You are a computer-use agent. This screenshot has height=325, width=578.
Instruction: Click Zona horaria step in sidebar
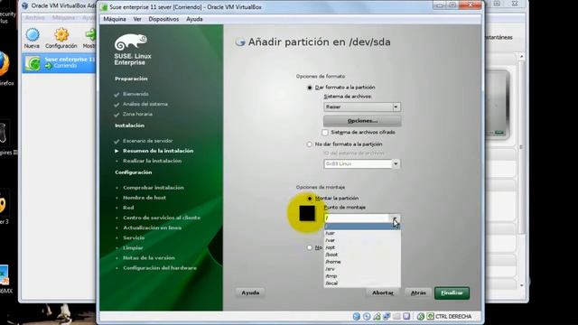point(137,114)
